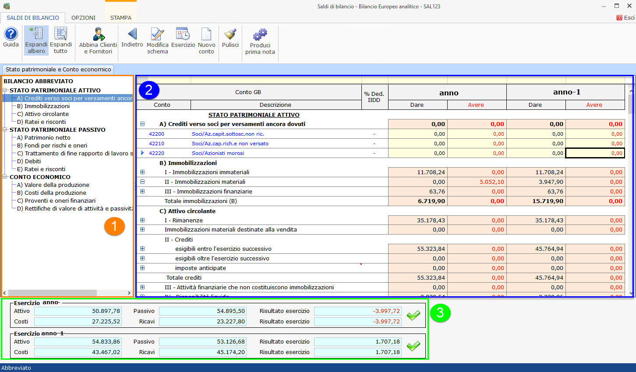Expand I - Immobilizzazioni immateriali row
636x372 pixels.
142,172
